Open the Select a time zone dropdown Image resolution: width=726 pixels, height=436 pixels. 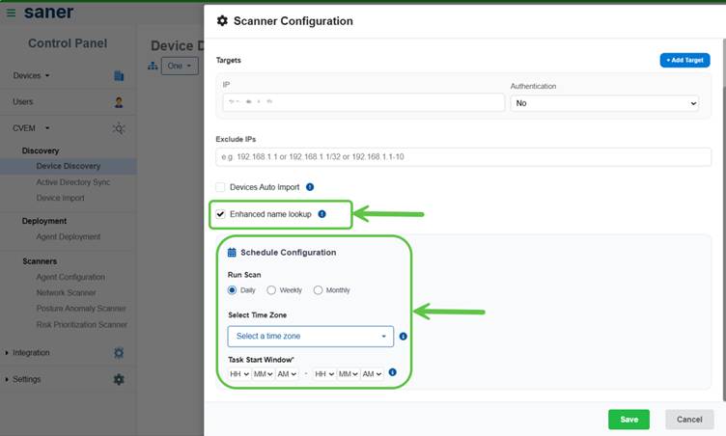(311, 337)
